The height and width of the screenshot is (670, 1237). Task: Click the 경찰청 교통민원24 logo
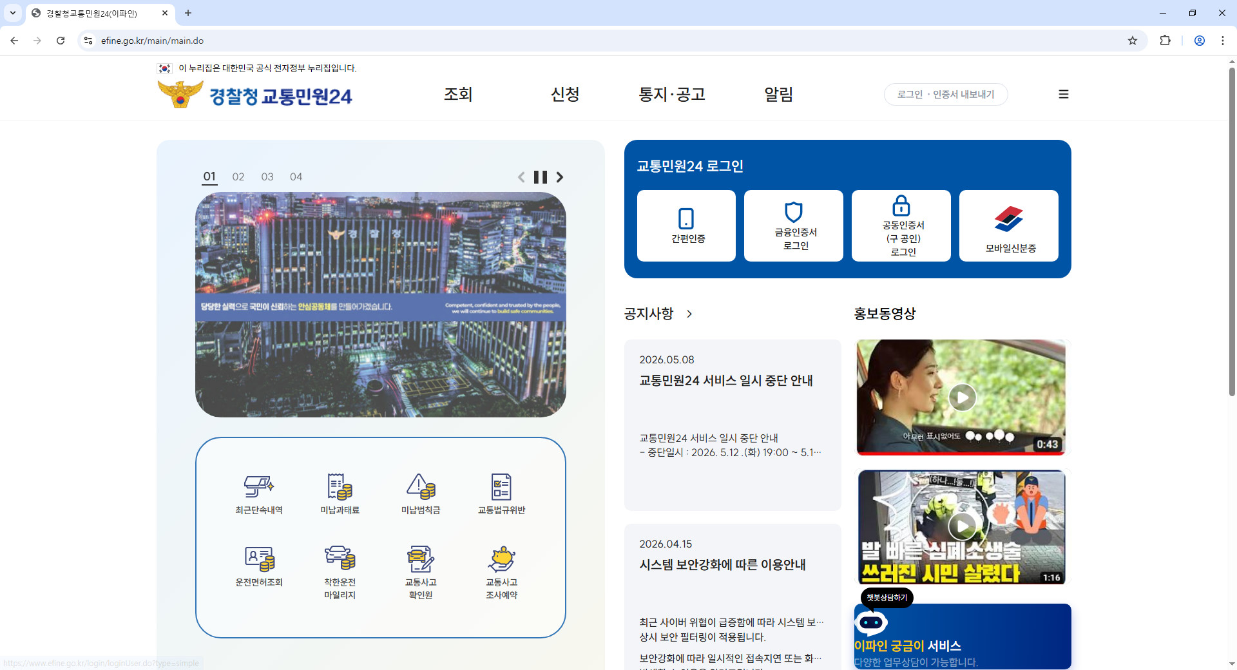point(255,95)
